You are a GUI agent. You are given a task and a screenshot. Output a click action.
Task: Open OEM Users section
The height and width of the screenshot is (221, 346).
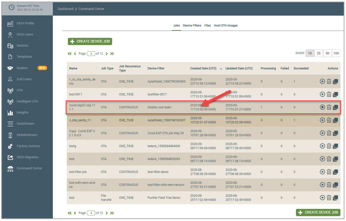tap(25, 34)
